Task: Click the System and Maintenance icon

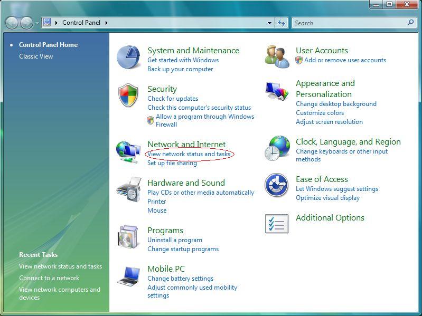Action: pos(128,57)
